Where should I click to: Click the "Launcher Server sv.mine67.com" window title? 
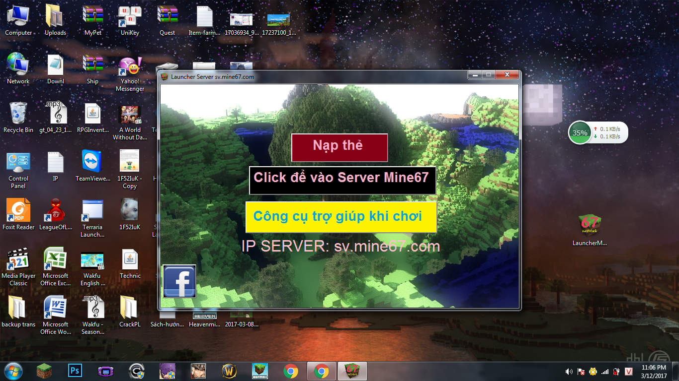212,77
